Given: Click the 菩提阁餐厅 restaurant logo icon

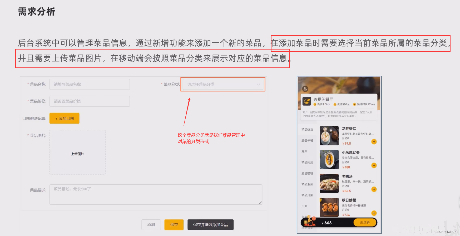Looking at the screenshot, I should point(307,101).
